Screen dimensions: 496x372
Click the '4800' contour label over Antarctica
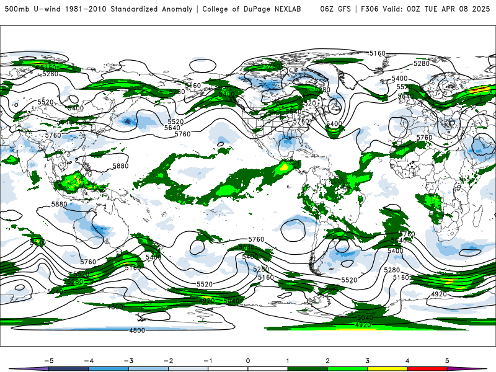137,330
